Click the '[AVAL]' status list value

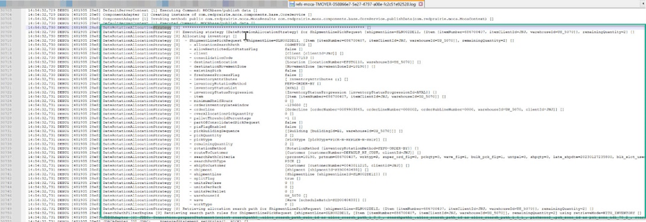click(291, 88)
